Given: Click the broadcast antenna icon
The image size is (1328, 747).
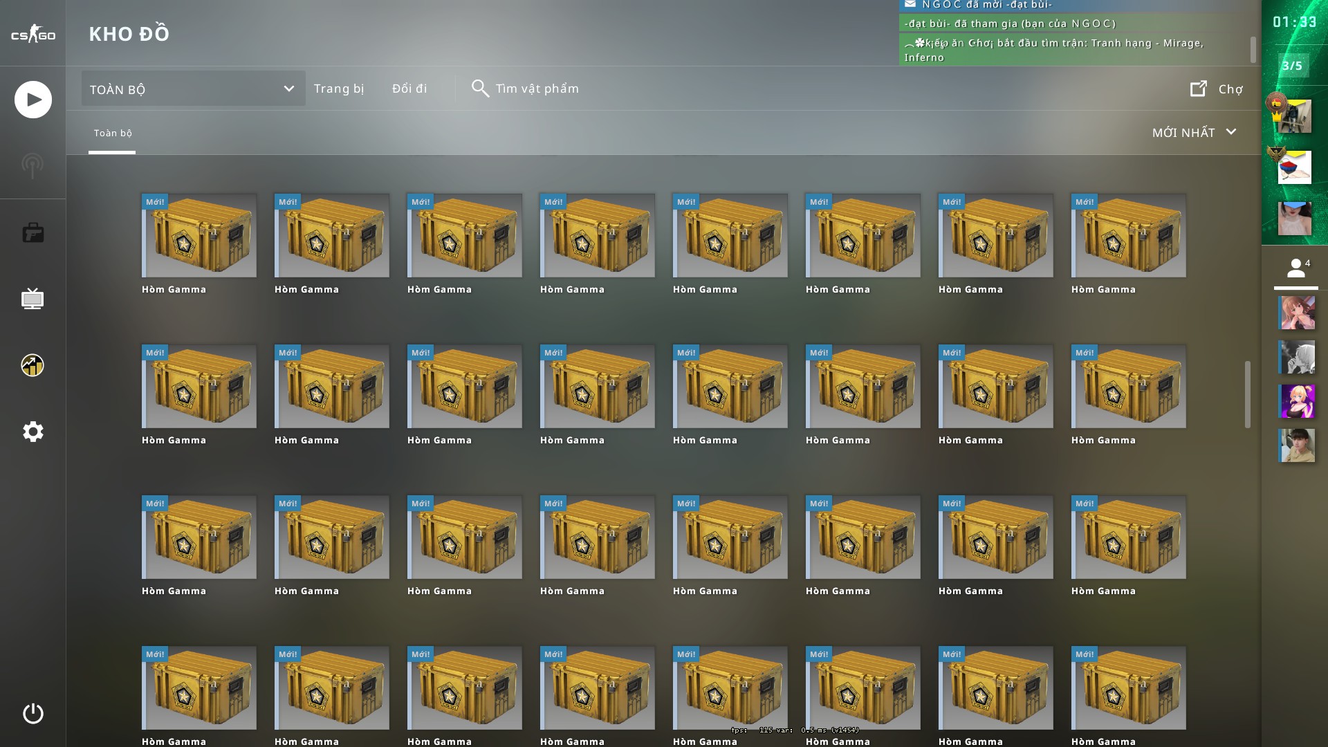Looking at the screenshot, I should pos(33,166).
